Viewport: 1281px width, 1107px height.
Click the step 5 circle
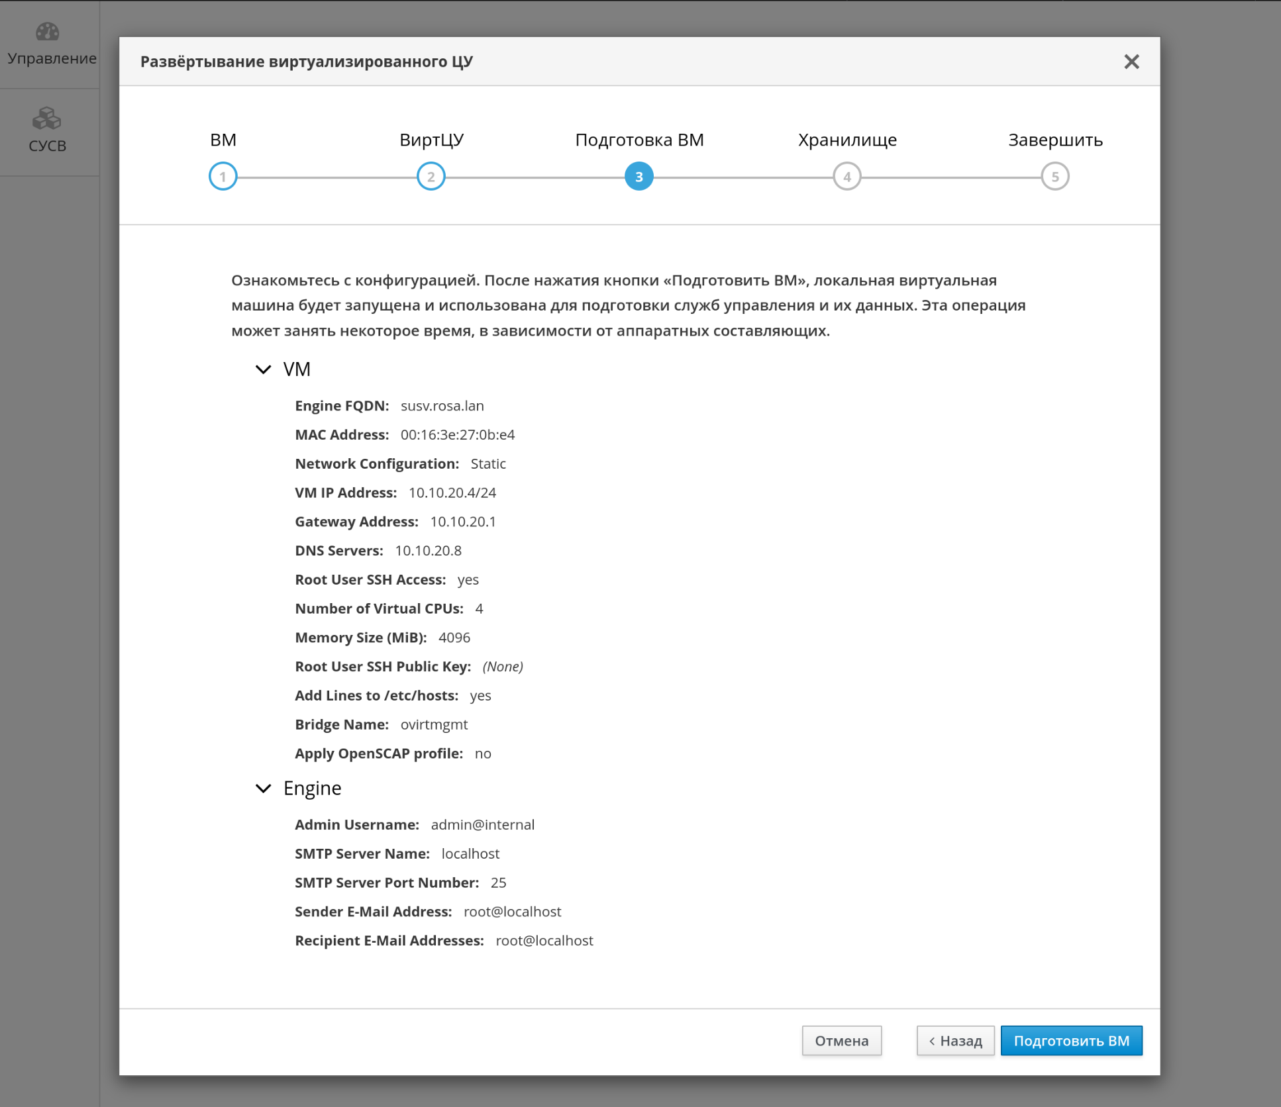[1054, 177]
